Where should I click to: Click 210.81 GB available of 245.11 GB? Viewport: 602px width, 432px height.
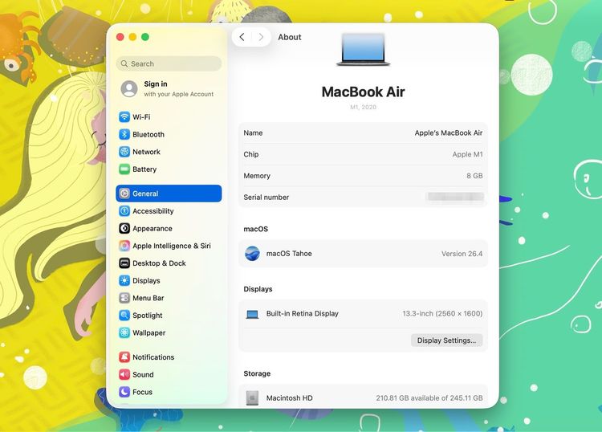pos(429,398)
